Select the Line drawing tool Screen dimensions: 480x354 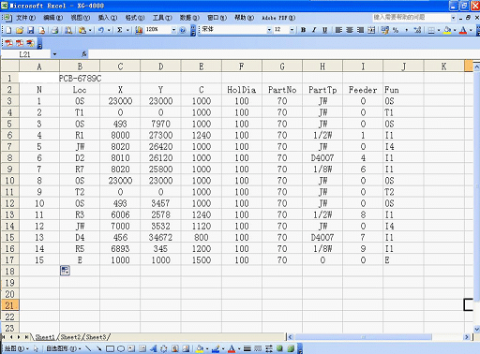88,348
